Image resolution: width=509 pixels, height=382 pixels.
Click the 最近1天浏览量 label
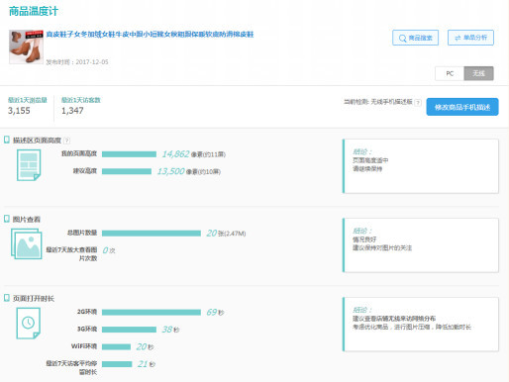click(28, 100)
